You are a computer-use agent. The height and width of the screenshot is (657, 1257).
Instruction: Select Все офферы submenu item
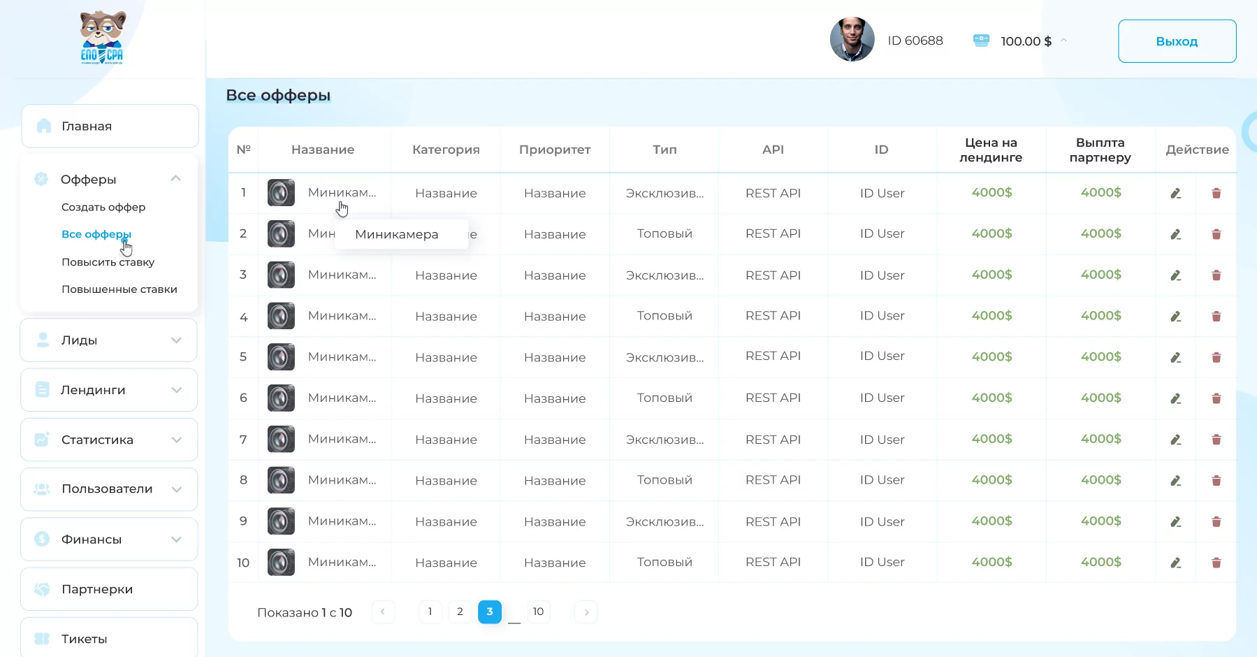coord(96,234)
